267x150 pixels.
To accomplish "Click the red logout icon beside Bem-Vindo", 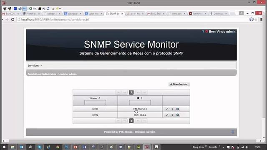I will click(x=207, y=32).
